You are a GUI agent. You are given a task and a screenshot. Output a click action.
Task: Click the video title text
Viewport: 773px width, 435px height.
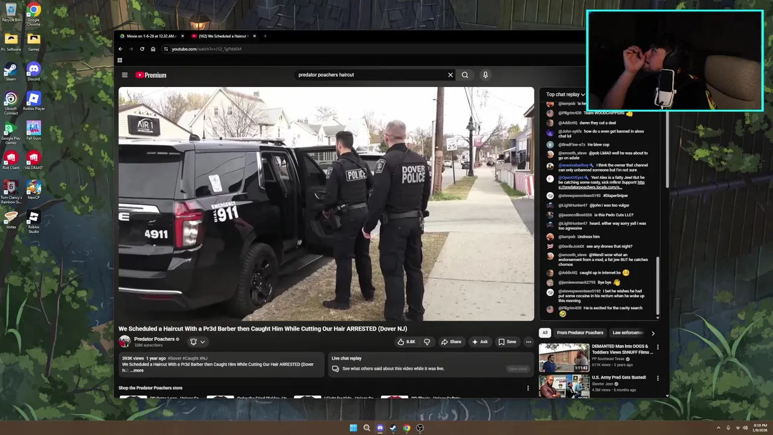[263, 329]
